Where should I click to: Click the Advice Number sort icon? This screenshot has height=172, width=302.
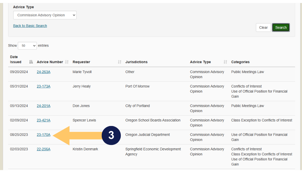[x=67, y=62]
